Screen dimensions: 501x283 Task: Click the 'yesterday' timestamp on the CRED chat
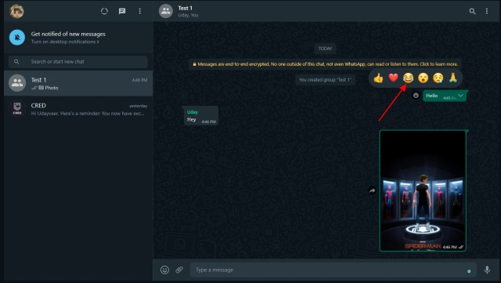tap(138, 106)
